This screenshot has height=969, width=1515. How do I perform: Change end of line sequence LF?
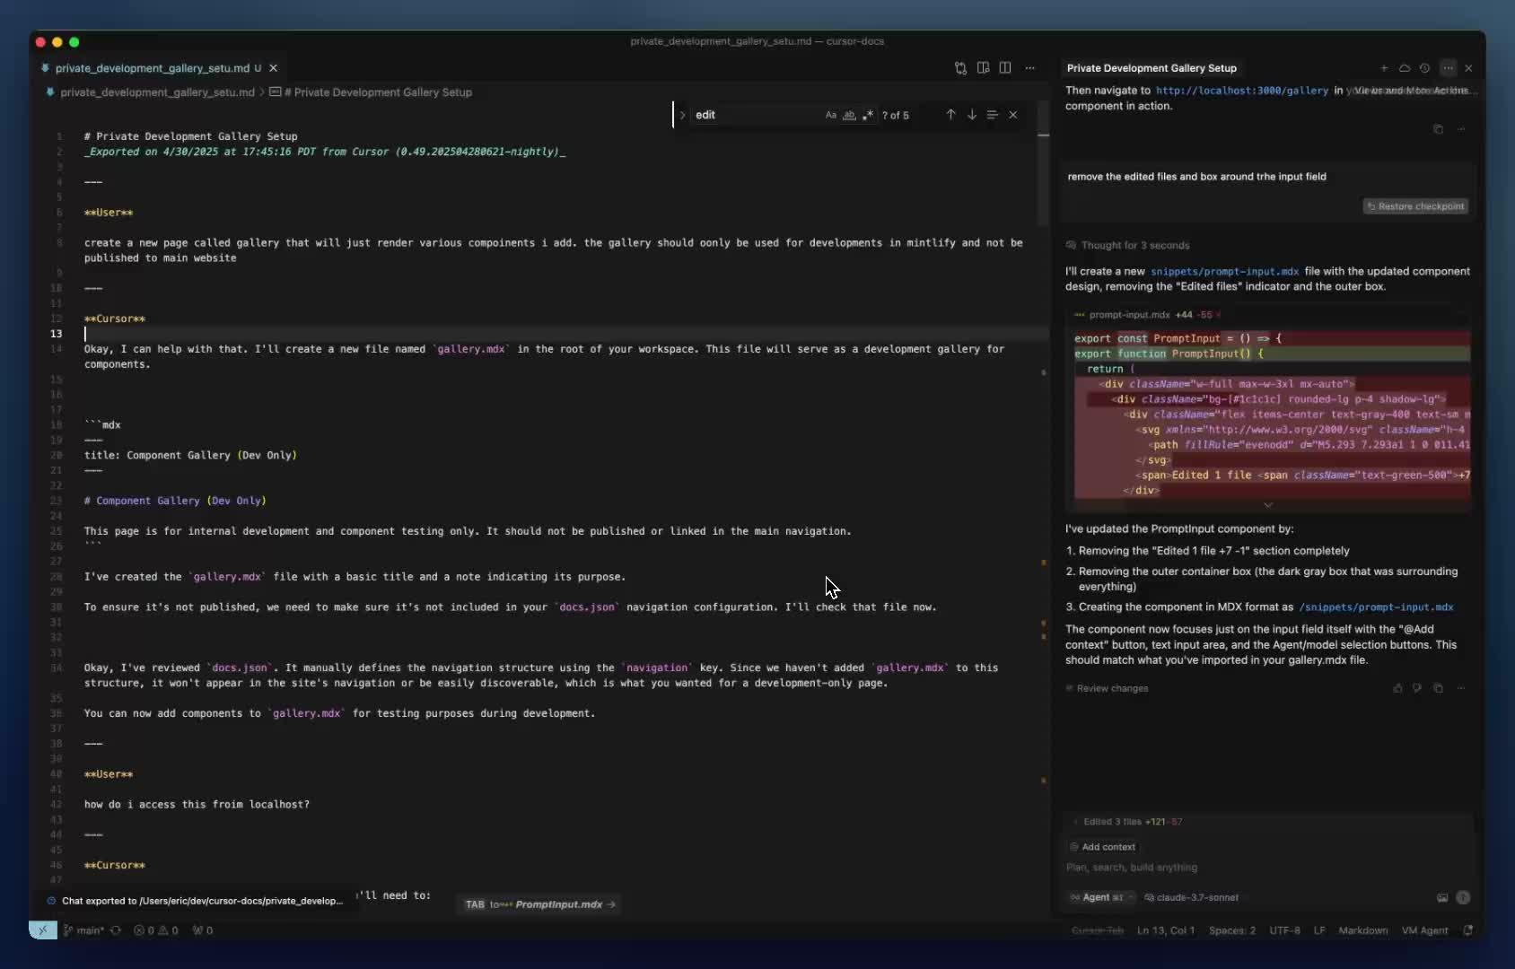coord(1319,930)
